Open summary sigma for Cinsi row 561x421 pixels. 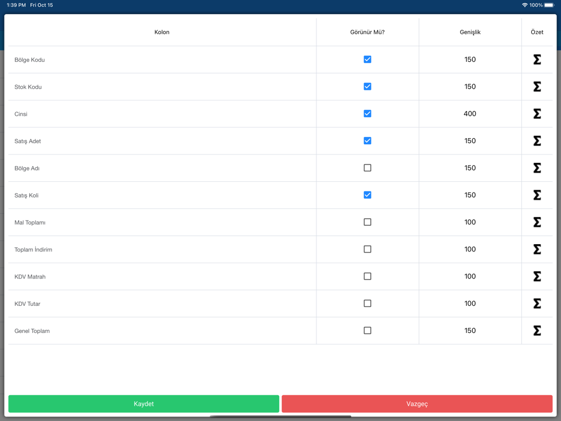click(537, 114)
